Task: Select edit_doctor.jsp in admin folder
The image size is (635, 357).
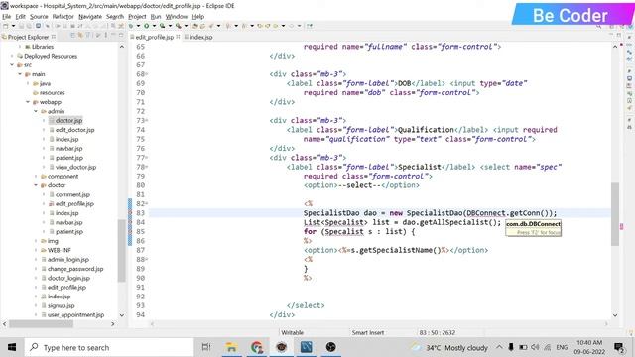Action: click(x=75, y=130)
